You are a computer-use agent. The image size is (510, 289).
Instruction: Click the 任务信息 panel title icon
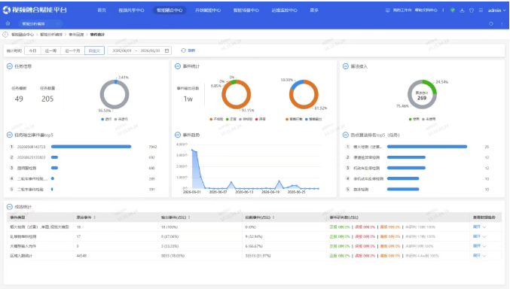[10, 66]
